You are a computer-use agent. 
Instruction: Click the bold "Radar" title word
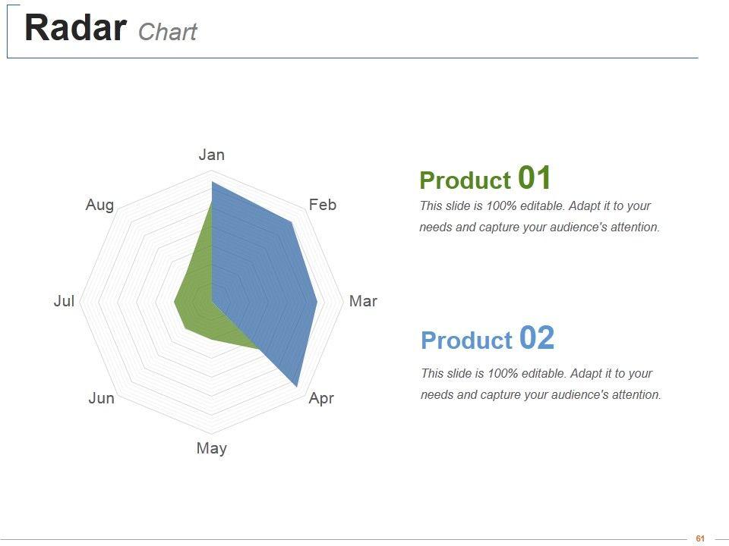click(75, 28)
